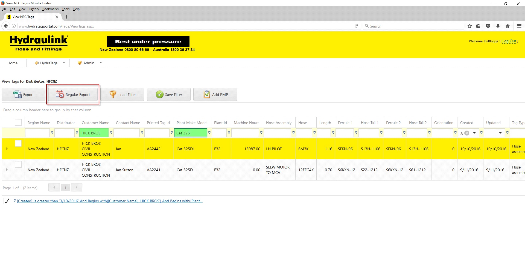This screenshot has height=259, width=525.
Task: Go to page 1 in pager
Action: click(x=65, y=188)
